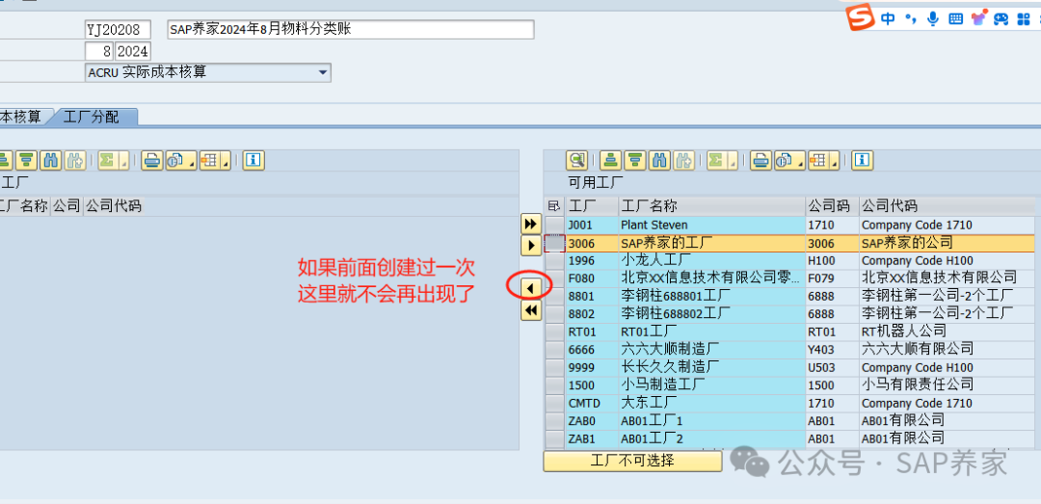The height and width of the screenshot is (504, 1041).
Task: Select row selector for plant RT01
Action: [555, 332]
